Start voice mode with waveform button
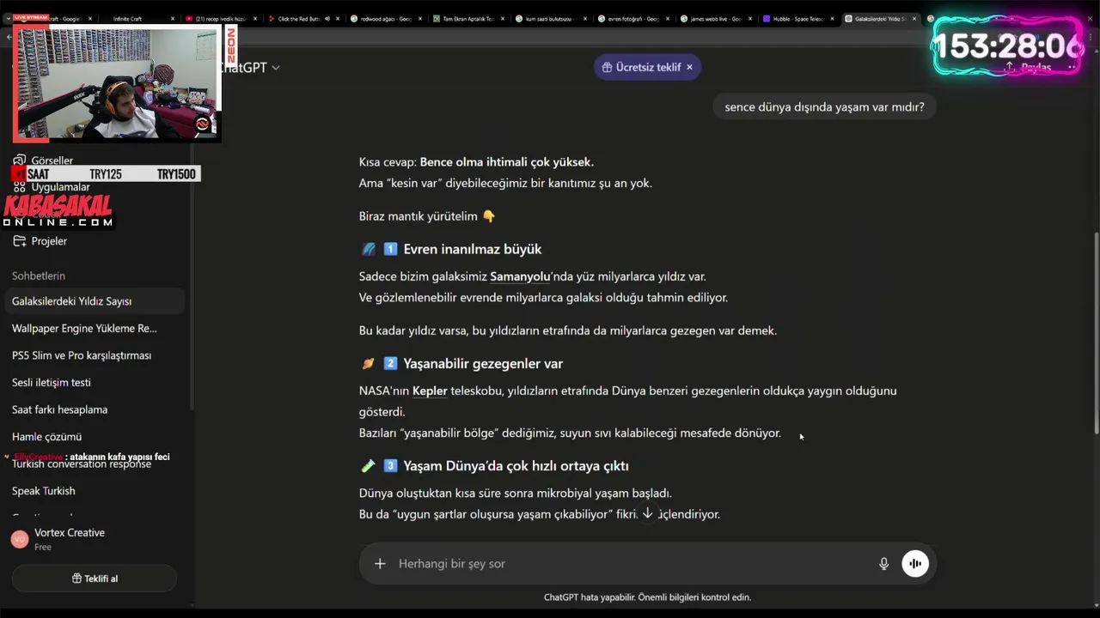The width and height of the screenshot is (1100, 618). point(915,564)
